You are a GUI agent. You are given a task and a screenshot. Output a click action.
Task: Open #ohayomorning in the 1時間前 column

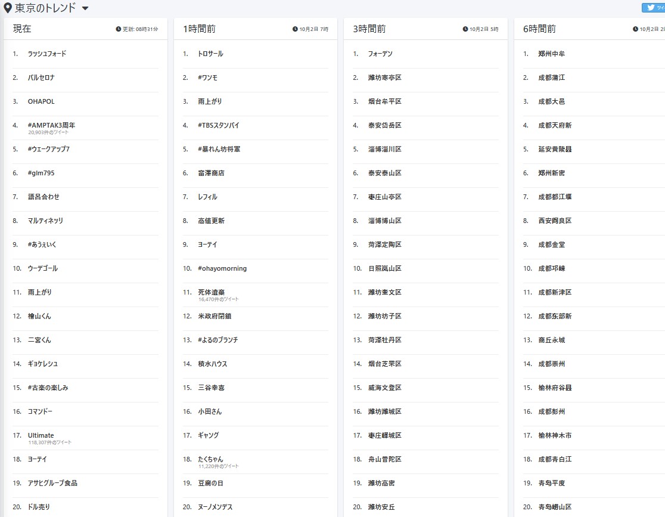[x=222, y=268]
